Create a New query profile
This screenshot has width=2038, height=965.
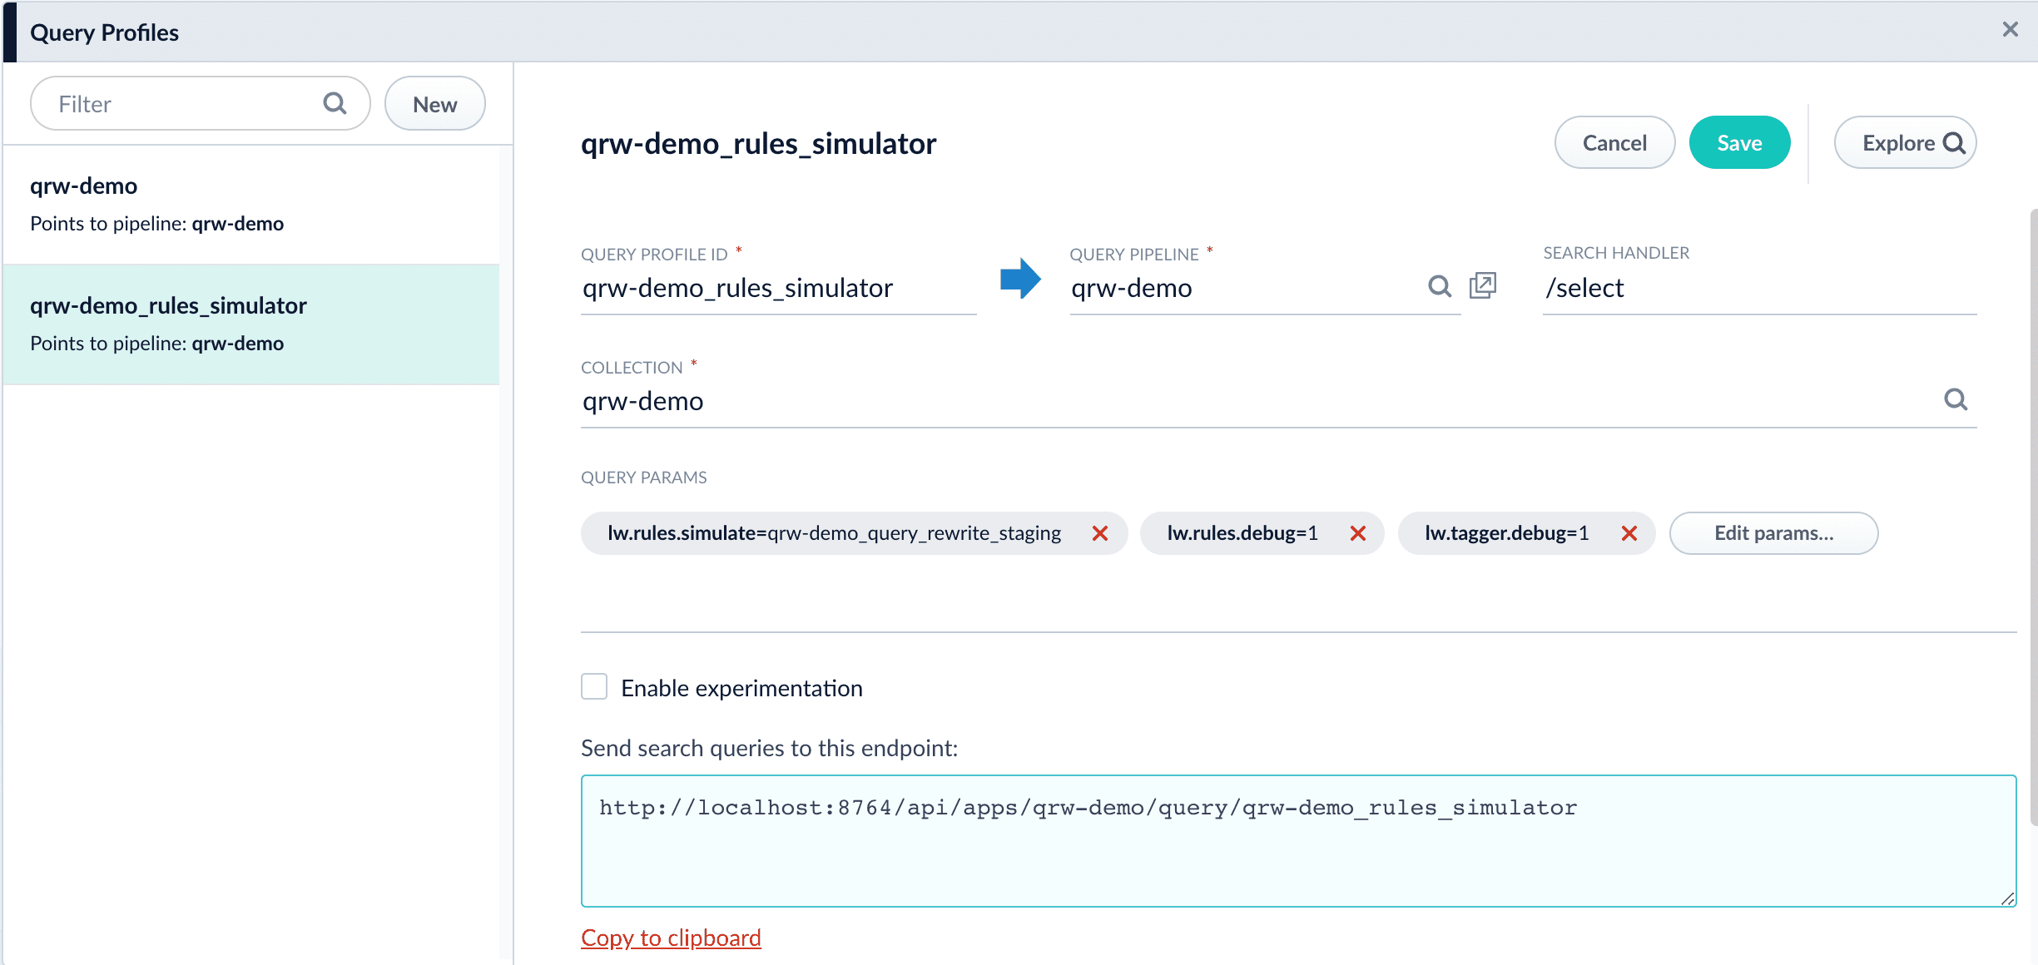click(434, 104)
